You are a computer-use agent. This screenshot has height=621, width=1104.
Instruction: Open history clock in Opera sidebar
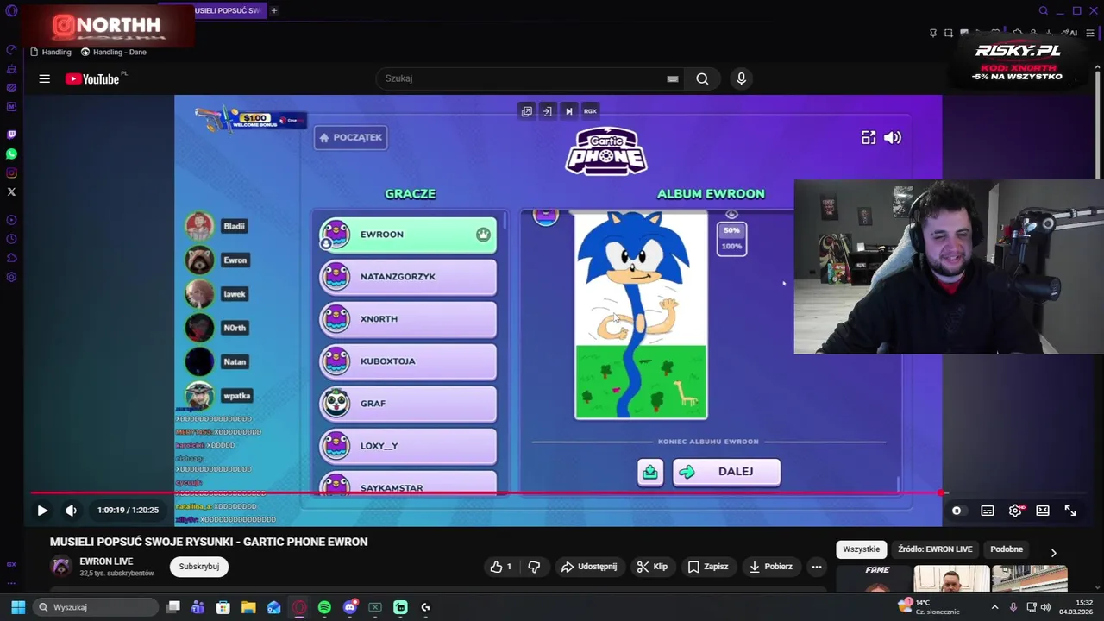pos(11,239)
